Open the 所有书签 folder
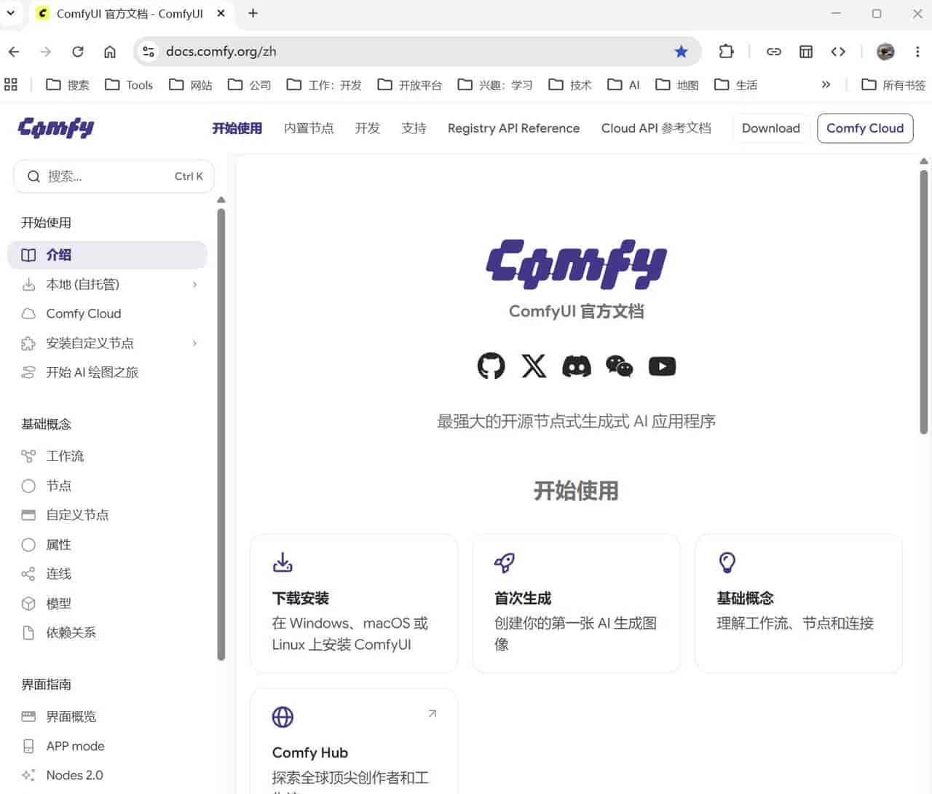 coord(893,84)
